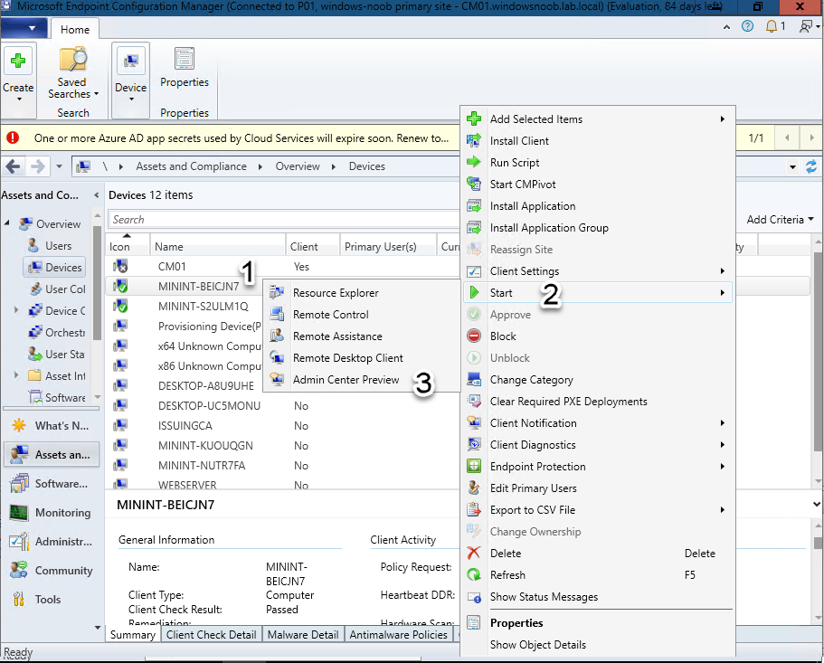Go back with the navigation arrow
824x663 pixels.
[14, 166]
